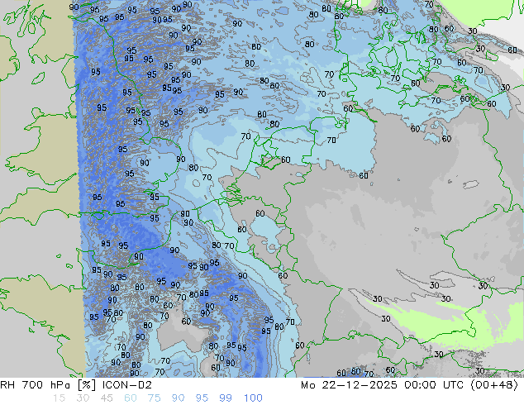Select the legend value 75
This screenshot has height=405, width=524.
tap(154, 398)
